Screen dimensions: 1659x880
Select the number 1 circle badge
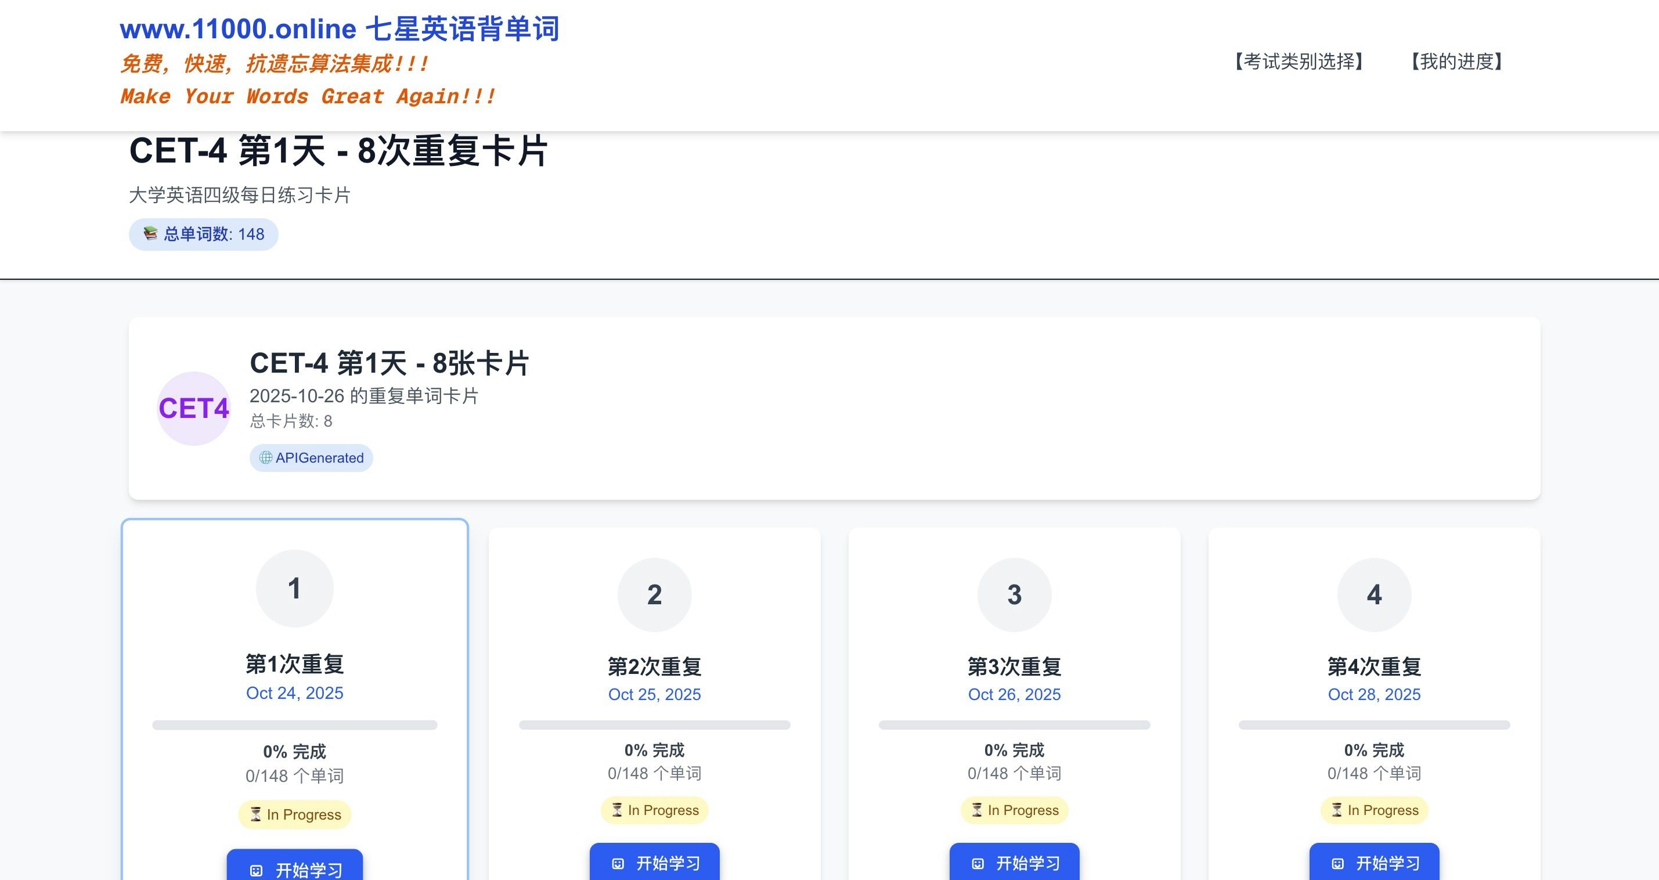(294, 588)
